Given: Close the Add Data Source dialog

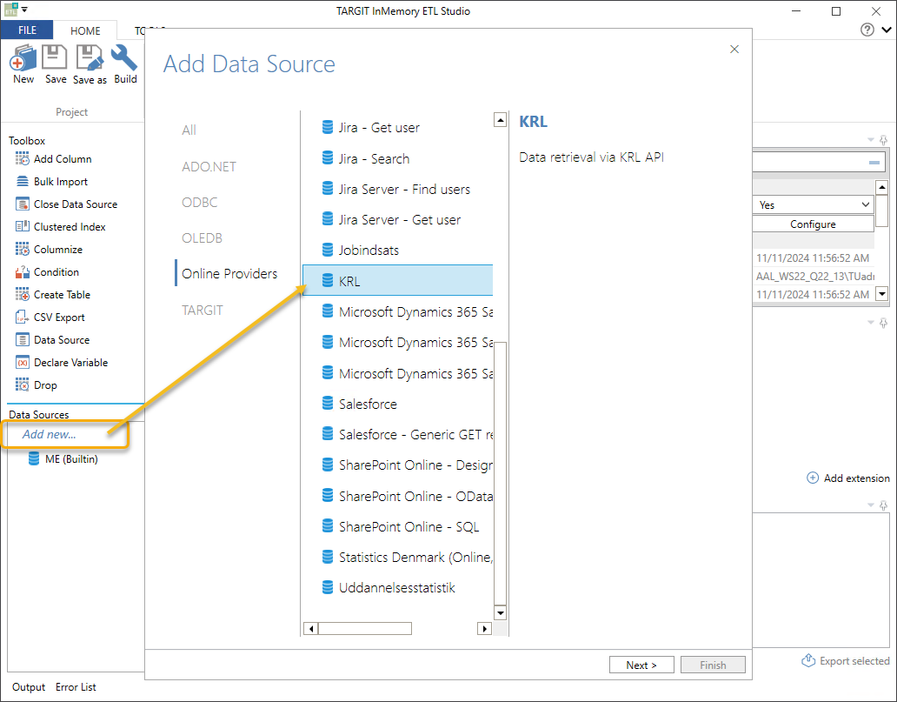Looking at the screenshot, I should tap(734, 50).
